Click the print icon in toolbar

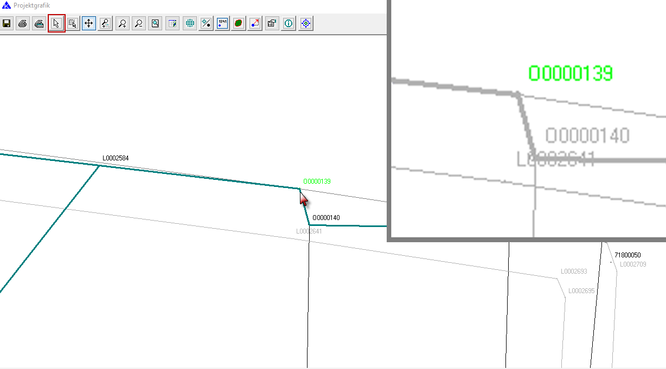23,24
